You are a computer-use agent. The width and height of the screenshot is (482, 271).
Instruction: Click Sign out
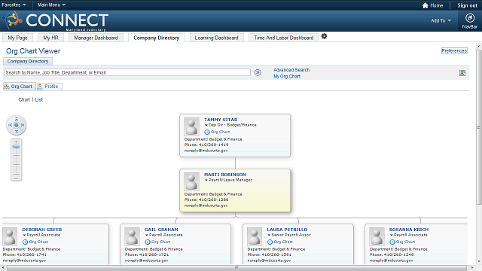click(467, 5)
